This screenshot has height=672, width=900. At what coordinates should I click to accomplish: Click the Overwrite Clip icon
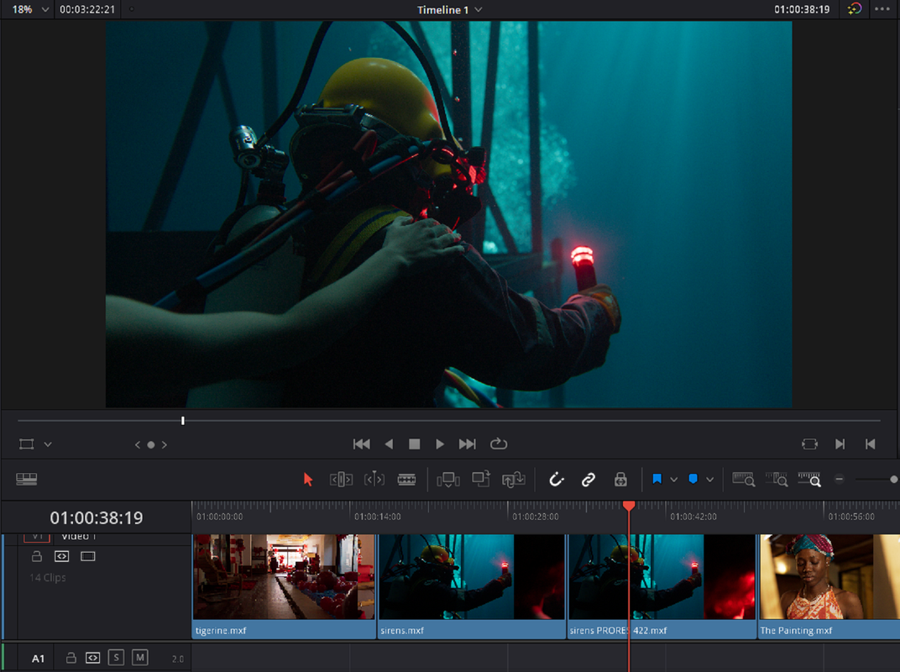(481, 479)
